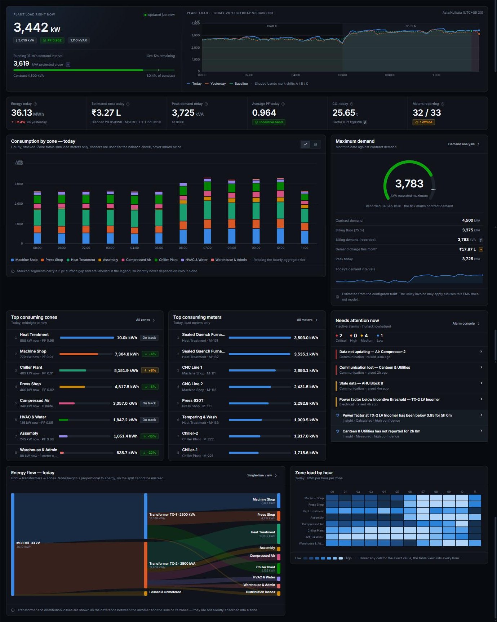Open the Peak demand today info icon
497x622 pixels.
(x=206, y=104)
